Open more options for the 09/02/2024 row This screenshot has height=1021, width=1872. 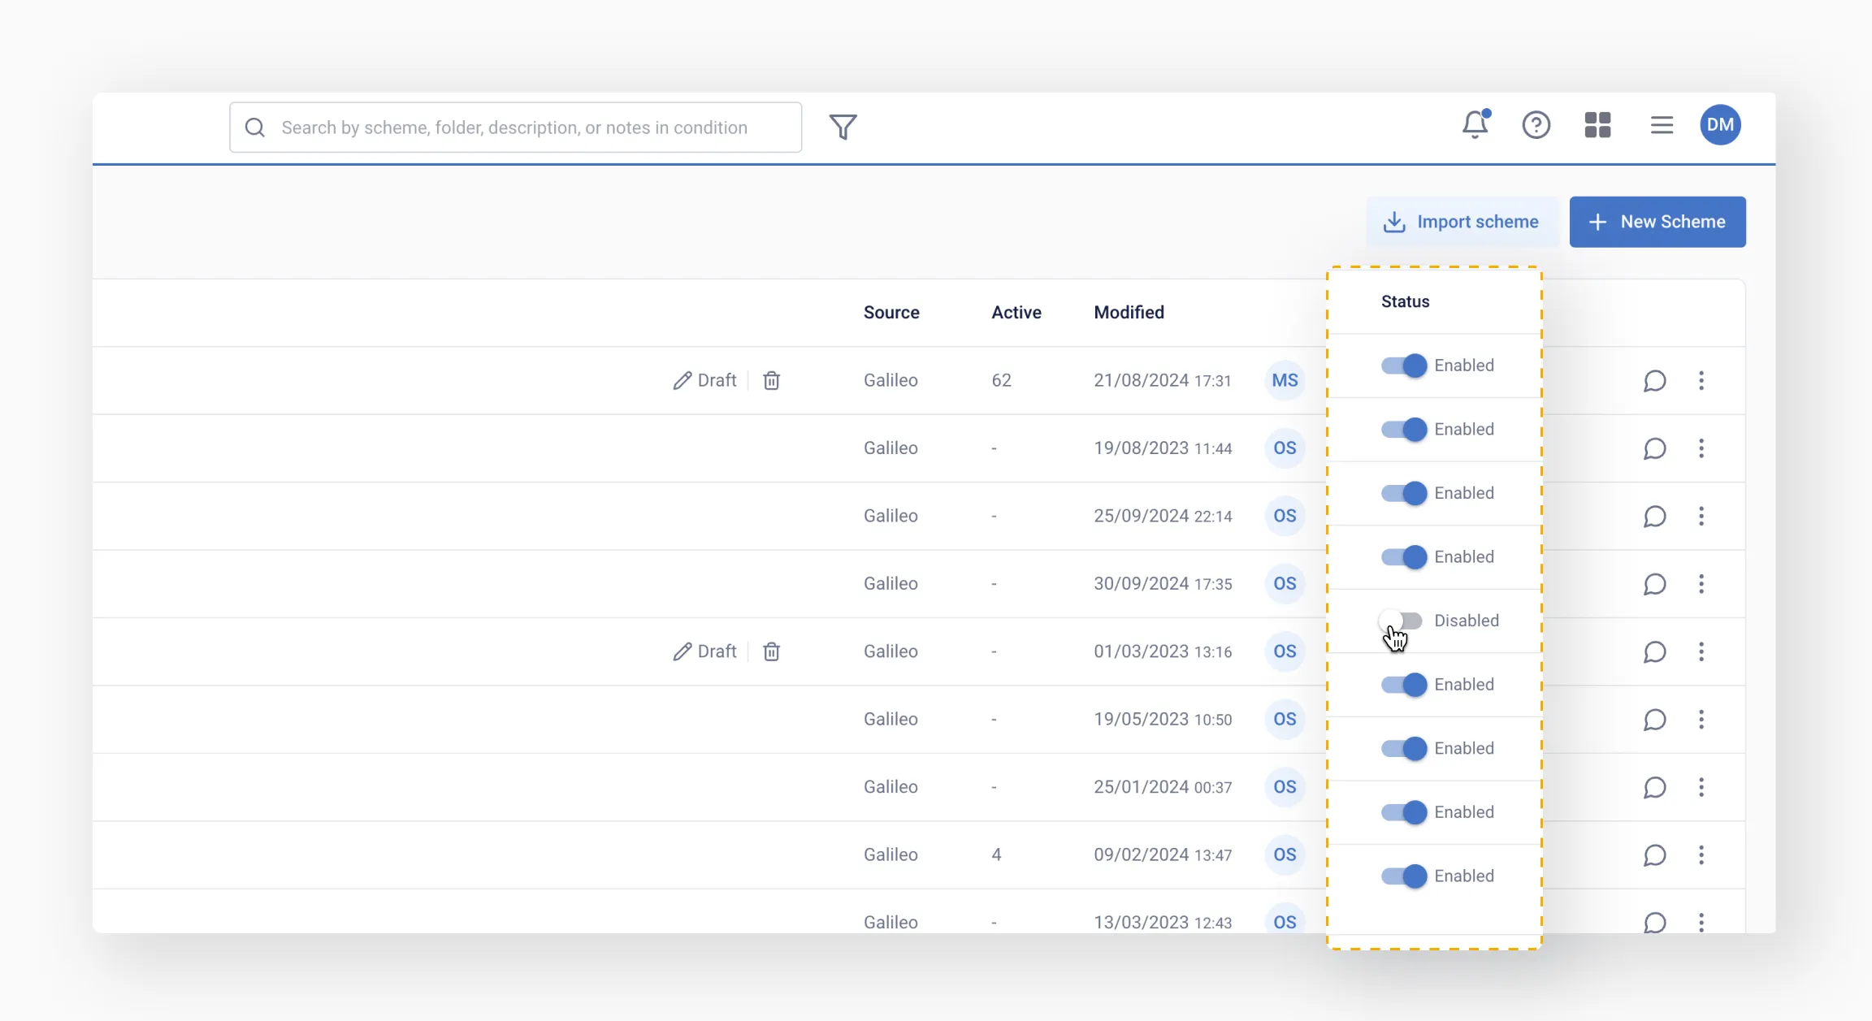1701,855
